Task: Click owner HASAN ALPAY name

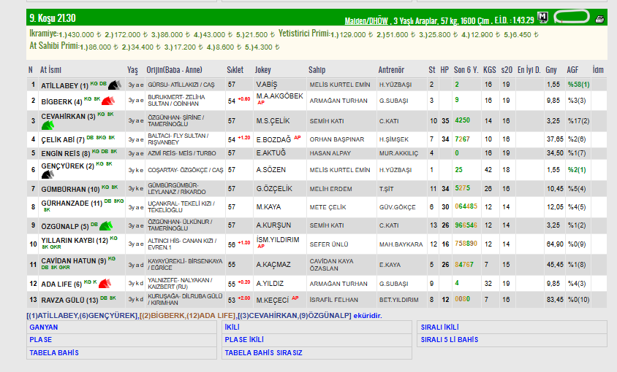Action: tap(330, 153)
